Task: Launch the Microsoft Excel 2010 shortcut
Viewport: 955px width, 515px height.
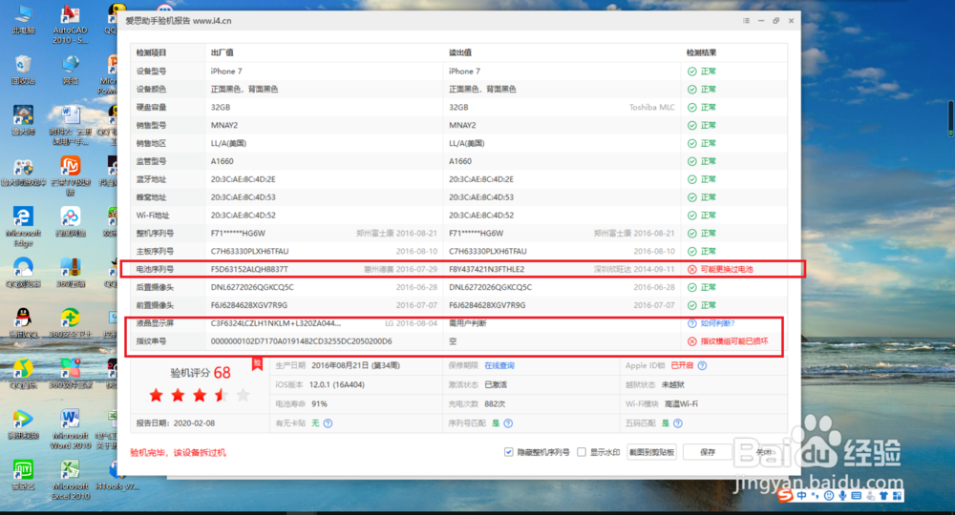Action: click(70, 480)
